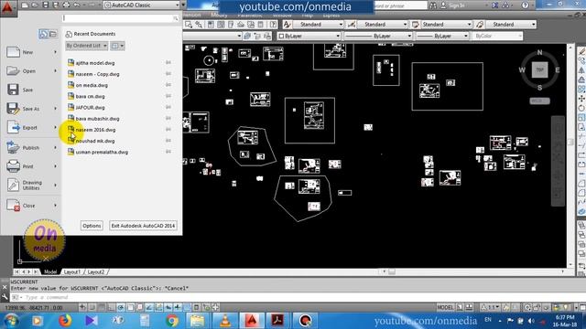586x329 pixels.
Task: Expand the Drawing Utilities submenu arrow
Action: 55,185
